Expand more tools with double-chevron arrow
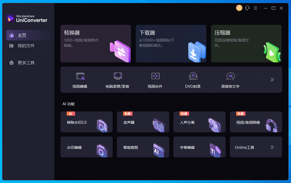291x183 pixels. tap(272, 80)
